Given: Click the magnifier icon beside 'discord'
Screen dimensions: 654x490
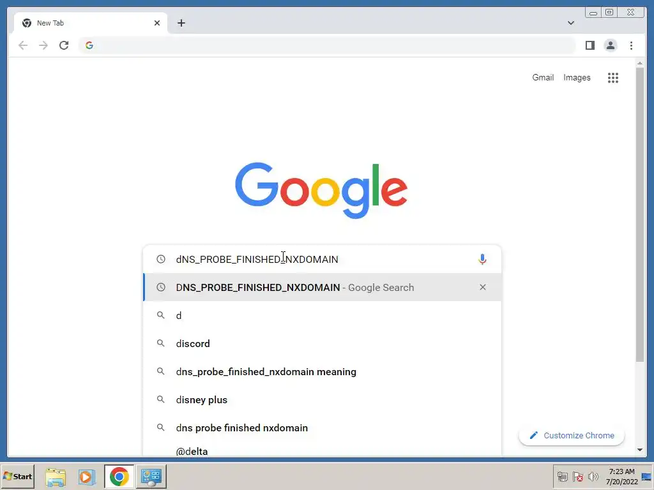Looking at the screenshot, I should coord(160,343).
